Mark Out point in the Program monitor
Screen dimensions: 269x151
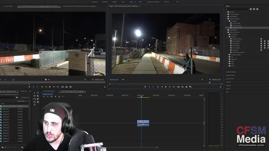coord(153,87)
